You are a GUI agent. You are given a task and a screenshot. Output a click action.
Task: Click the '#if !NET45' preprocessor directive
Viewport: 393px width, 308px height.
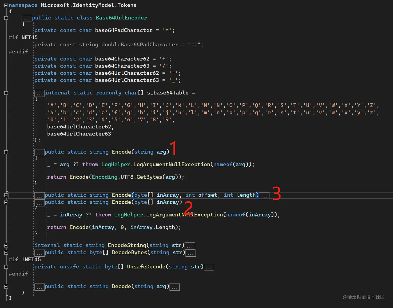tap(25, 259)
